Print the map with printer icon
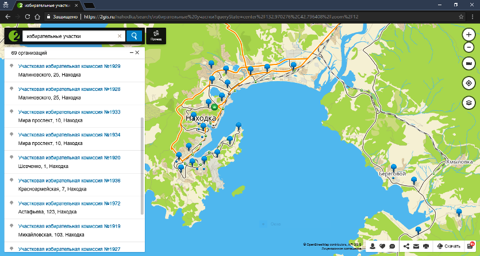Image resolution: width=480 pixels, height=256 pixels. 426,246
